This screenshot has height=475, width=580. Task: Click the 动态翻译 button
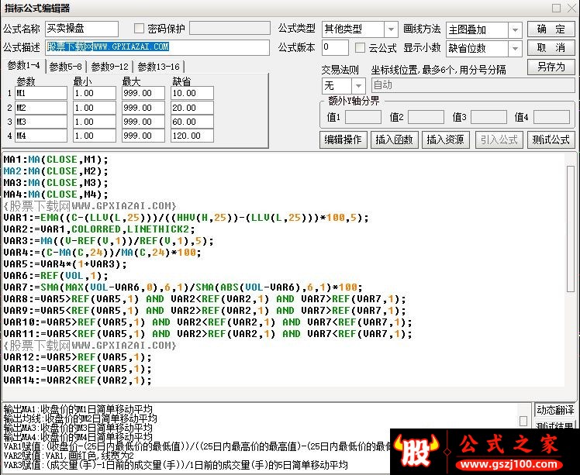[x=556, y=410]
